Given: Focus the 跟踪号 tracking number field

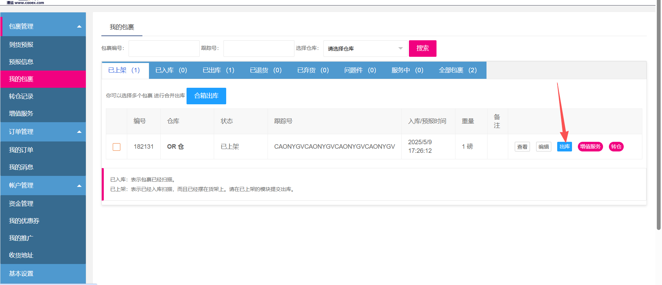Looking at the screenshot, I should (x=259, y=49).
